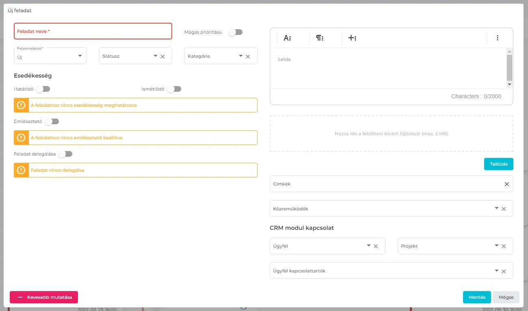
Task: Open the Közreműködők dropdown arrow
Action: [x=496, y=208]
